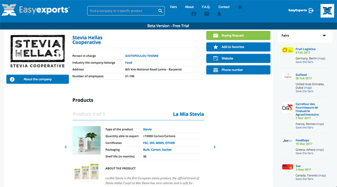
Task: Click the Buying Request button
Action: tap(238, 35)
